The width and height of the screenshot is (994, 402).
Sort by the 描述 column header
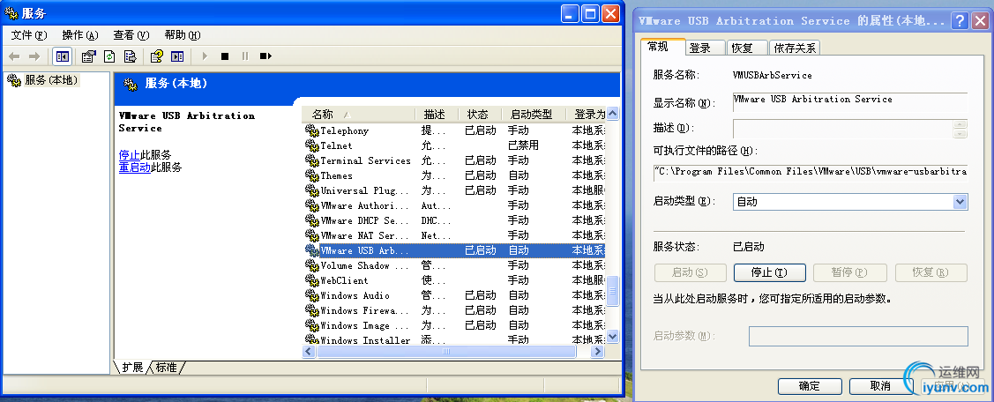point(437,115)
